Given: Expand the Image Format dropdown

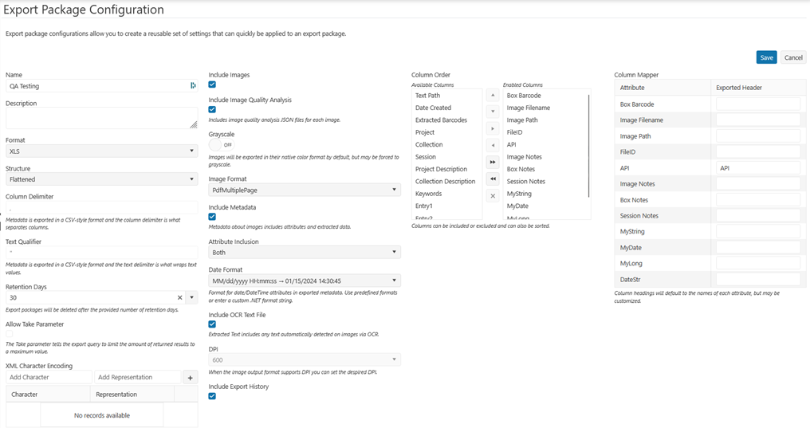Looking at the screenshot, I should 304,190.
